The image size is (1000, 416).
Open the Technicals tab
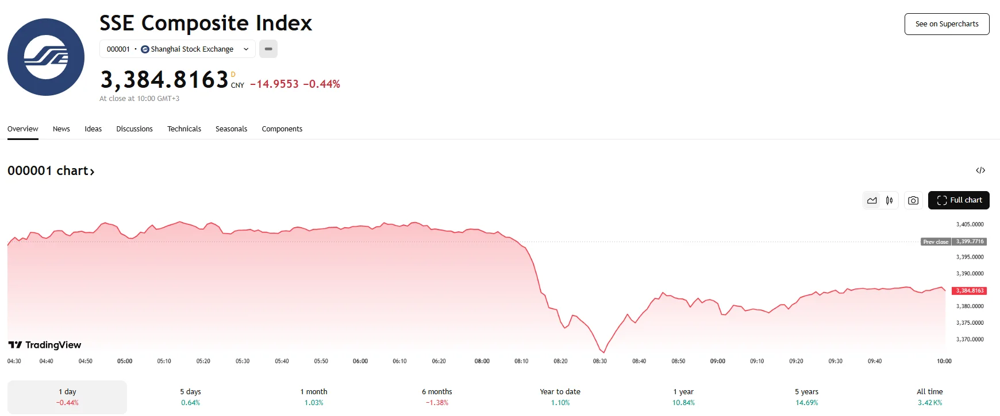[x=184, y=129]
